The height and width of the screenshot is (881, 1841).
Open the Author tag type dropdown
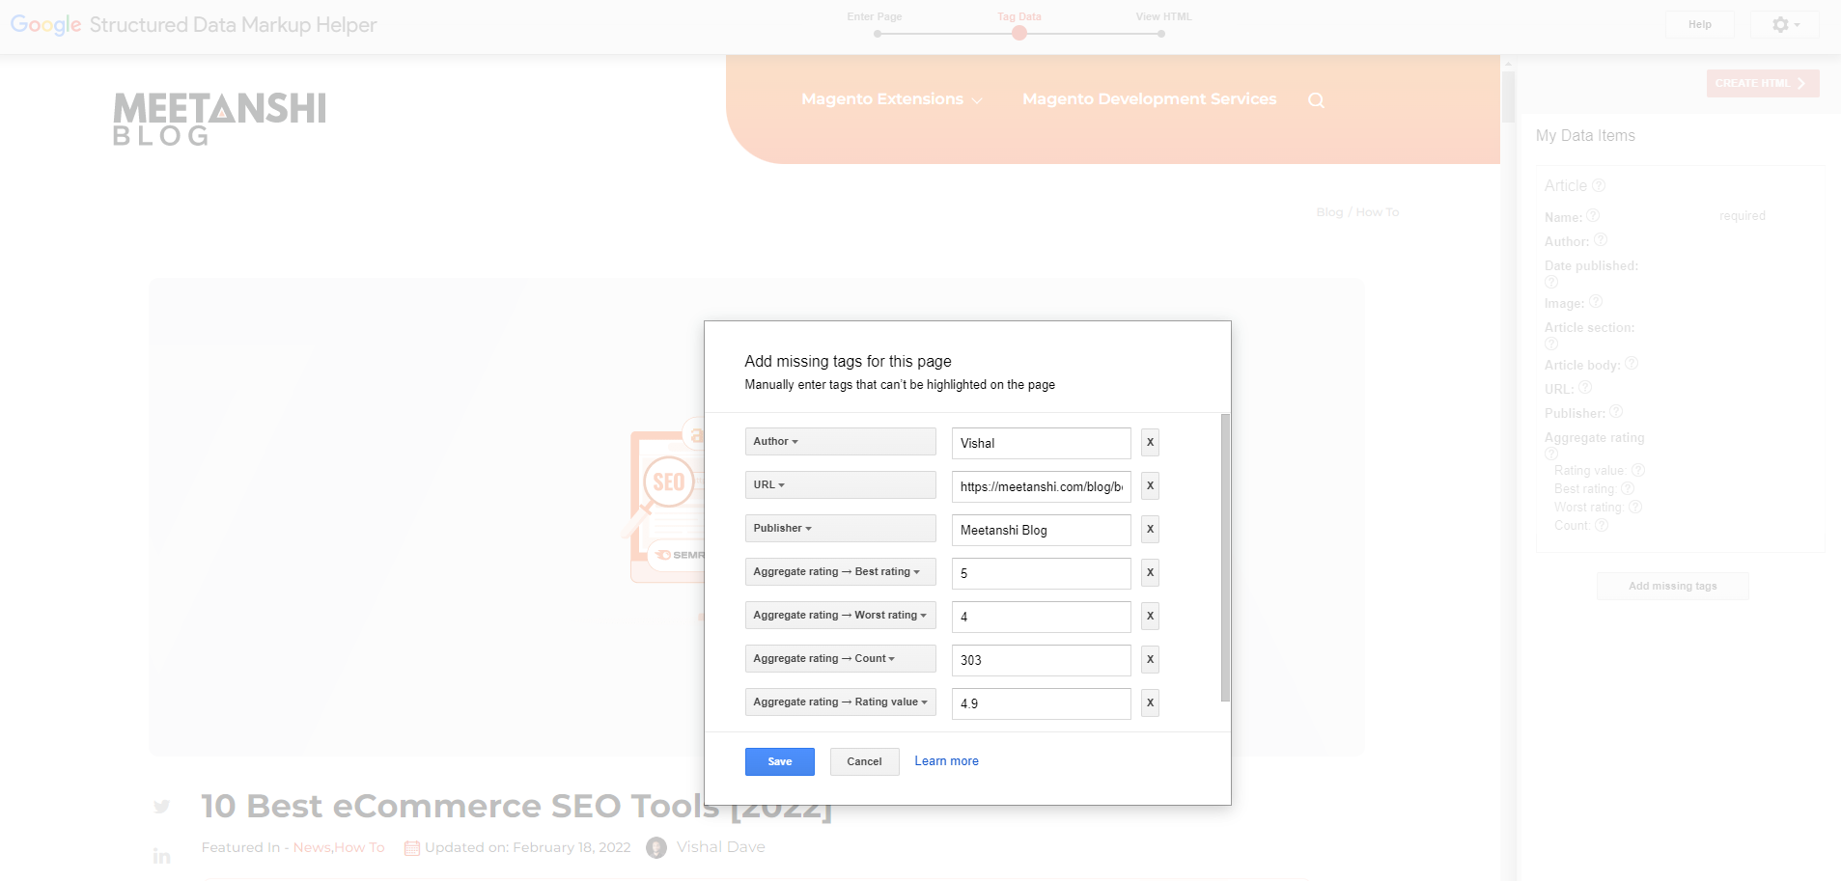tap(840, 441)
